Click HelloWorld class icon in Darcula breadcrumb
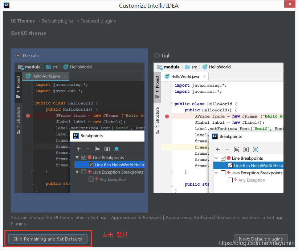 coord(66,67)
